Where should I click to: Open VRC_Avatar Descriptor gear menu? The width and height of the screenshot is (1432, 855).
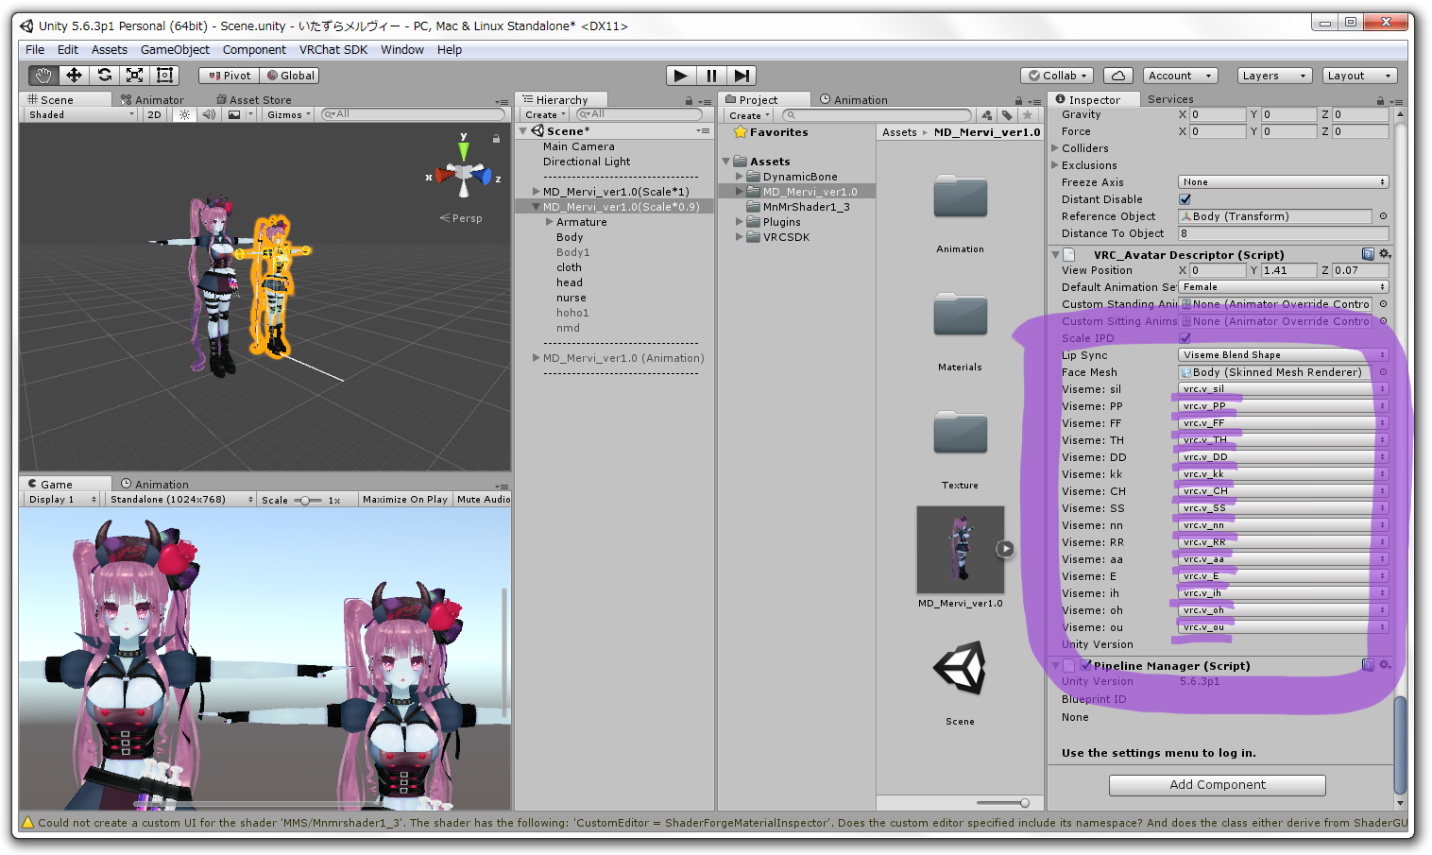1384,254
